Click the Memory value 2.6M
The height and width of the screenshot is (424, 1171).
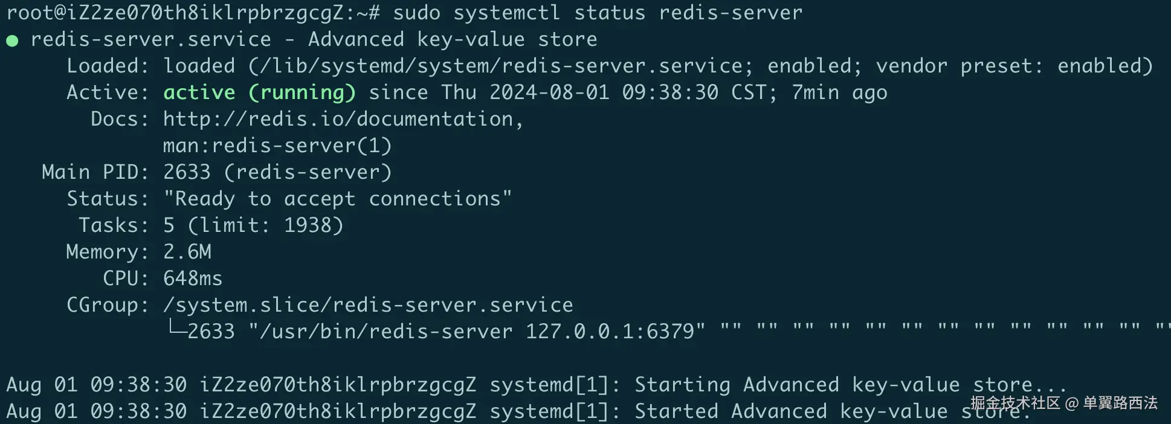(x=187, y=252)
